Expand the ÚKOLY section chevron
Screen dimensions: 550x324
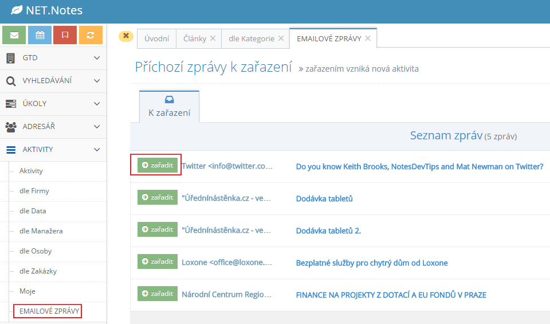click(x=97, y=104)
